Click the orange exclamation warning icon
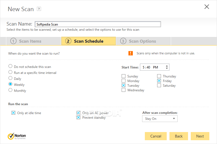 coord(131,53)
